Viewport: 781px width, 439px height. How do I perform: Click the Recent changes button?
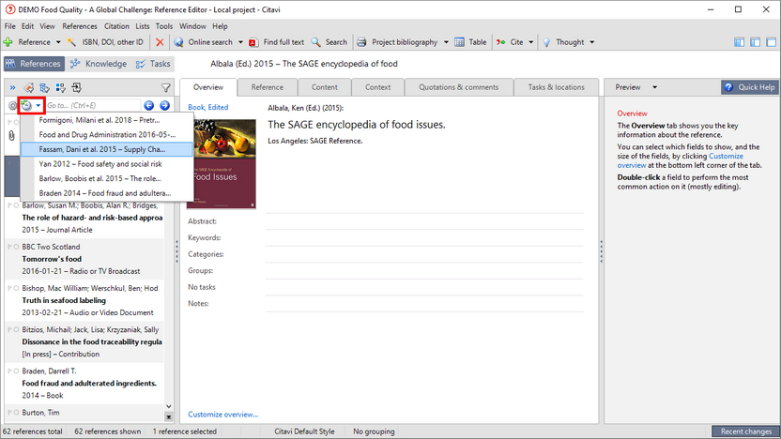coord(745,431)
